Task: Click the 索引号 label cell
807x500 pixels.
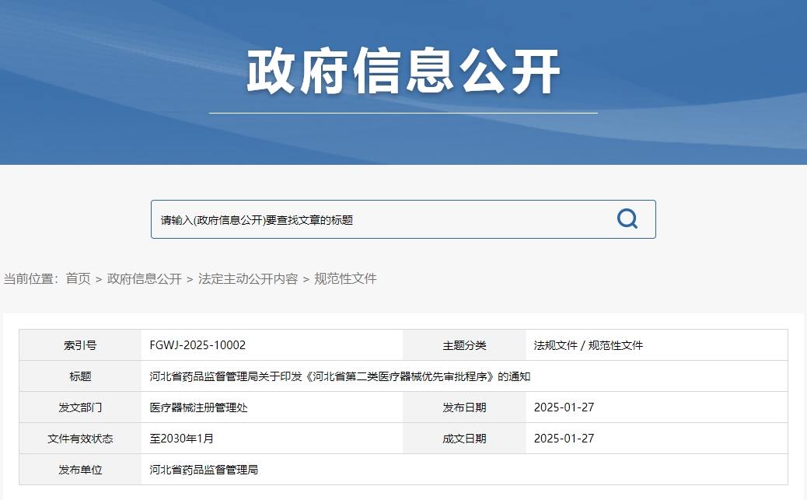Action: tap(80, 344)
